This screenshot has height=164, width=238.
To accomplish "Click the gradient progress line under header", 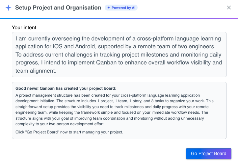I will coord(119,19).
